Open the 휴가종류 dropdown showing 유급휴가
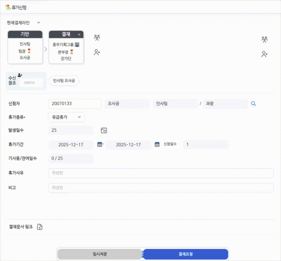The image size is (281, 261). [66, 117]
